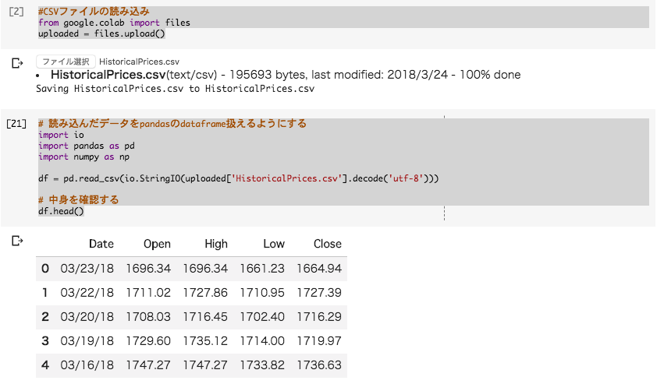Click row index 4 in the table
This screenshot has width=657, height=391.
[x=45, y=365]
